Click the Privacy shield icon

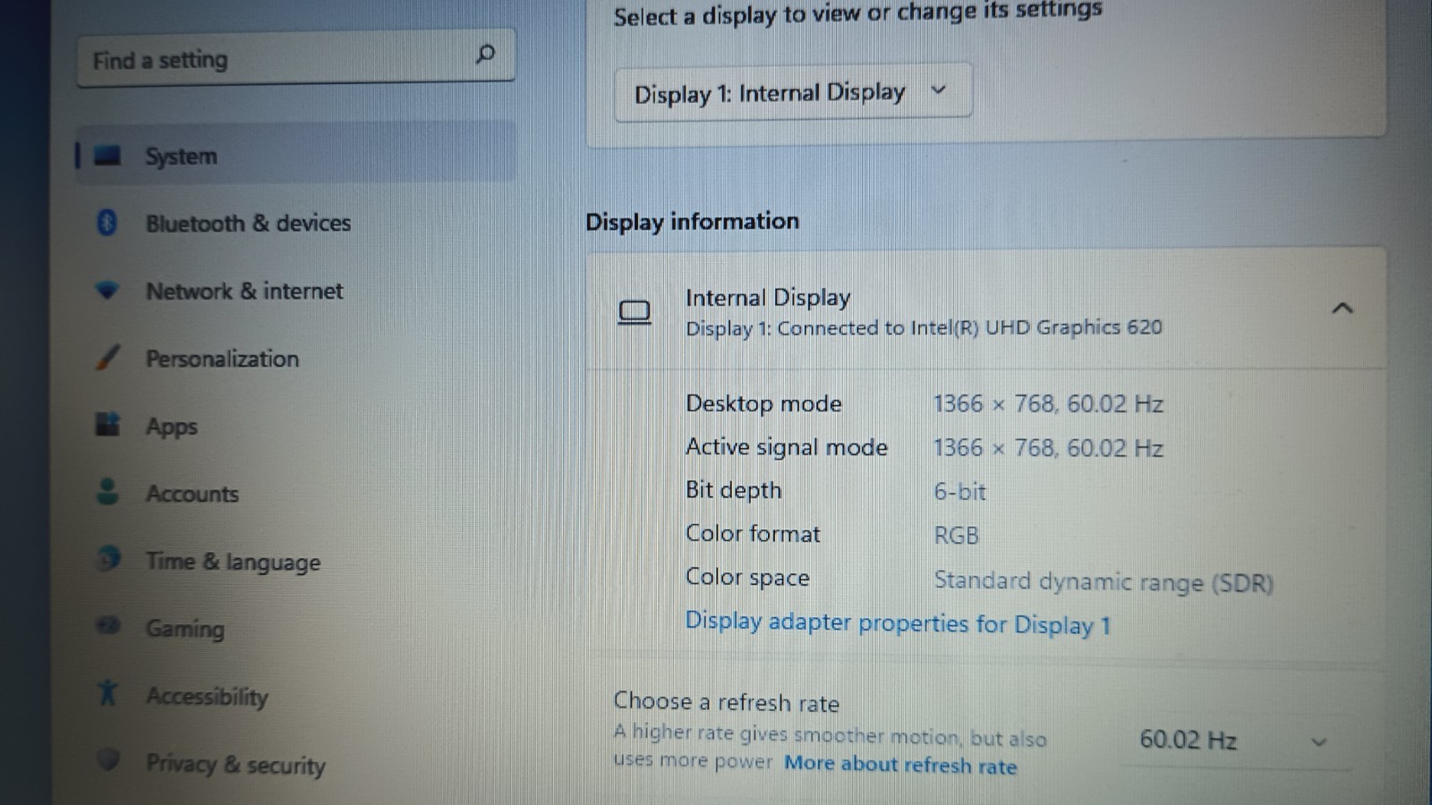[108, 759]
